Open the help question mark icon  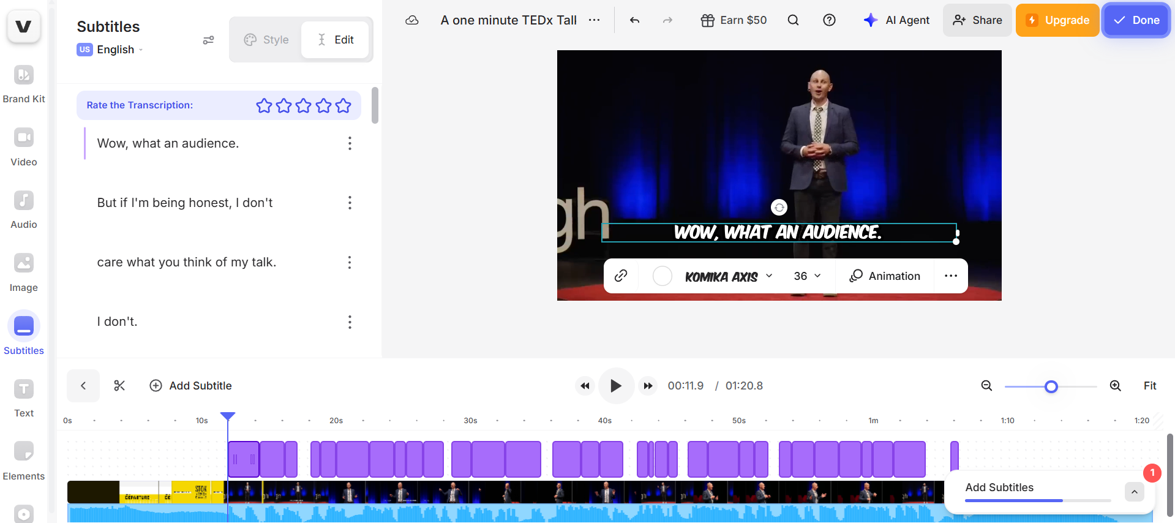click(x=829, y=20)
